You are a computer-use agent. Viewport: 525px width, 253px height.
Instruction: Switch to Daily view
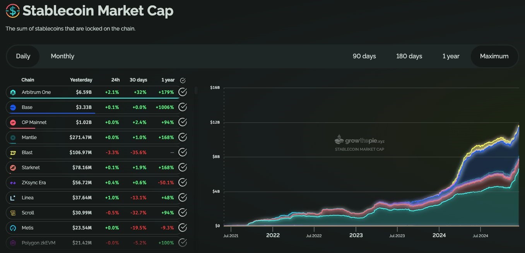(x=23, y=56)
